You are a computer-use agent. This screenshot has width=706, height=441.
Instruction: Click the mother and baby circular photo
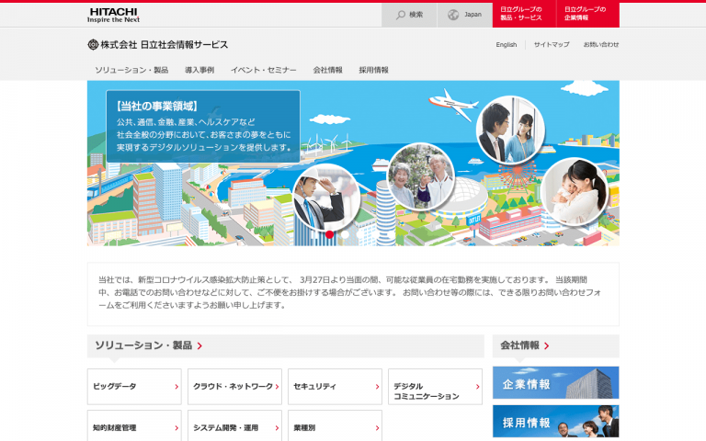575,192
